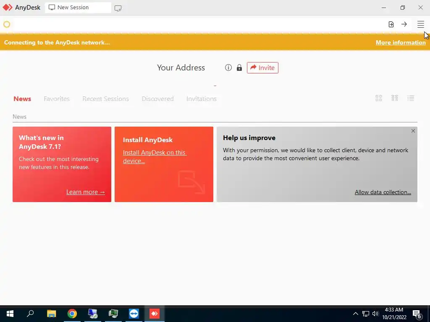
Task: Select the New Session tab
Action: [x=78, y=8]
